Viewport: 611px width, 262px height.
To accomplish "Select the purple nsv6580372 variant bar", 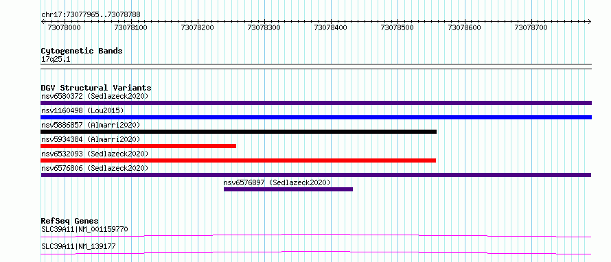I will click(316, 103).
